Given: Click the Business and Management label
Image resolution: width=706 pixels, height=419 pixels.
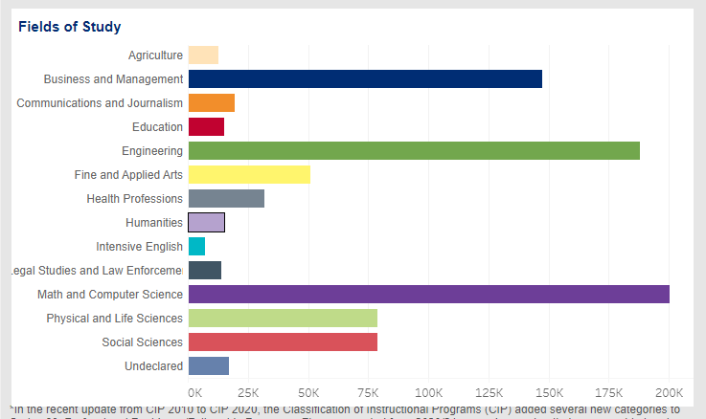Looking at the screenshot, I should (113, 79).
